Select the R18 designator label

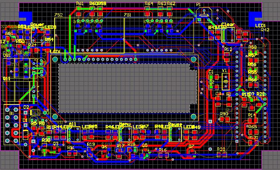[131, 144]
